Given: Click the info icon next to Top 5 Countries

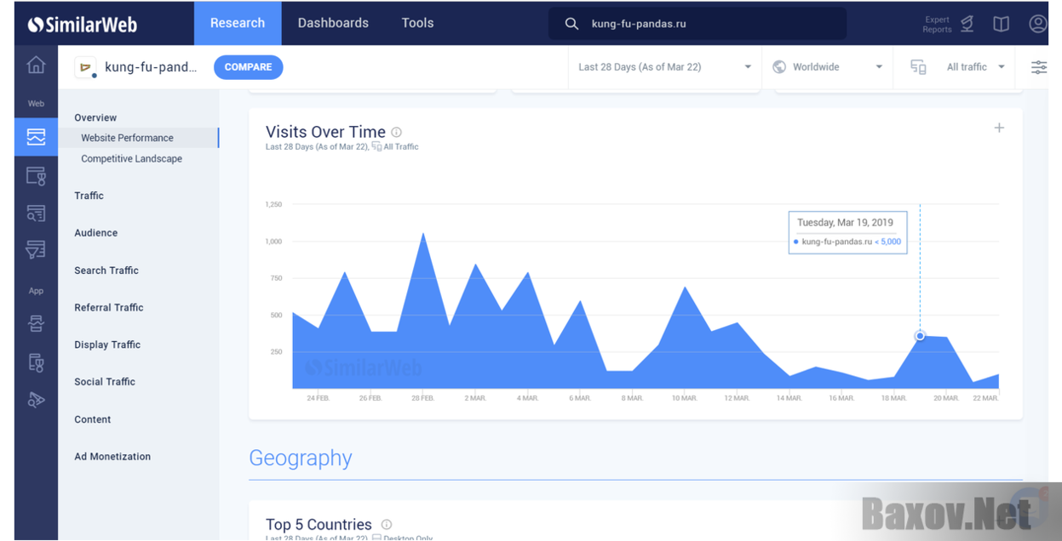Looking at the screenshot, I should [386, 525].
